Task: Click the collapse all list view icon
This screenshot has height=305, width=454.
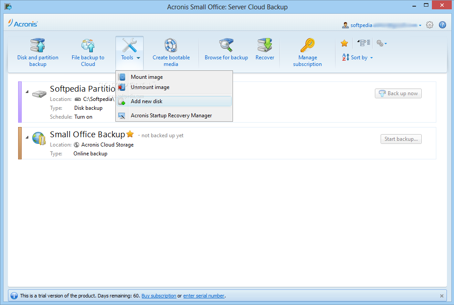Action: [x=364, y=43]
